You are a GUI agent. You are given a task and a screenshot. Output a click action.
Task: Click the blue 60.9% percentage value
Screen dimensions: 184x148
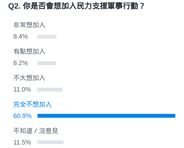pyautogui.click(x=22, y=116)
